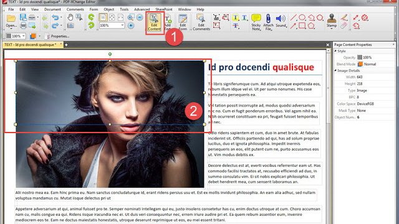Select the Strikeout Text tool
Image resolution: width=399 pixels, height=224 pixels.
(x=236, y=26)
